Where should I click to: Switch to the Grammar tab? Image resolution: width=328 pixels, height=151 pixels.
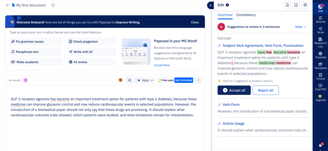point(225,15)
